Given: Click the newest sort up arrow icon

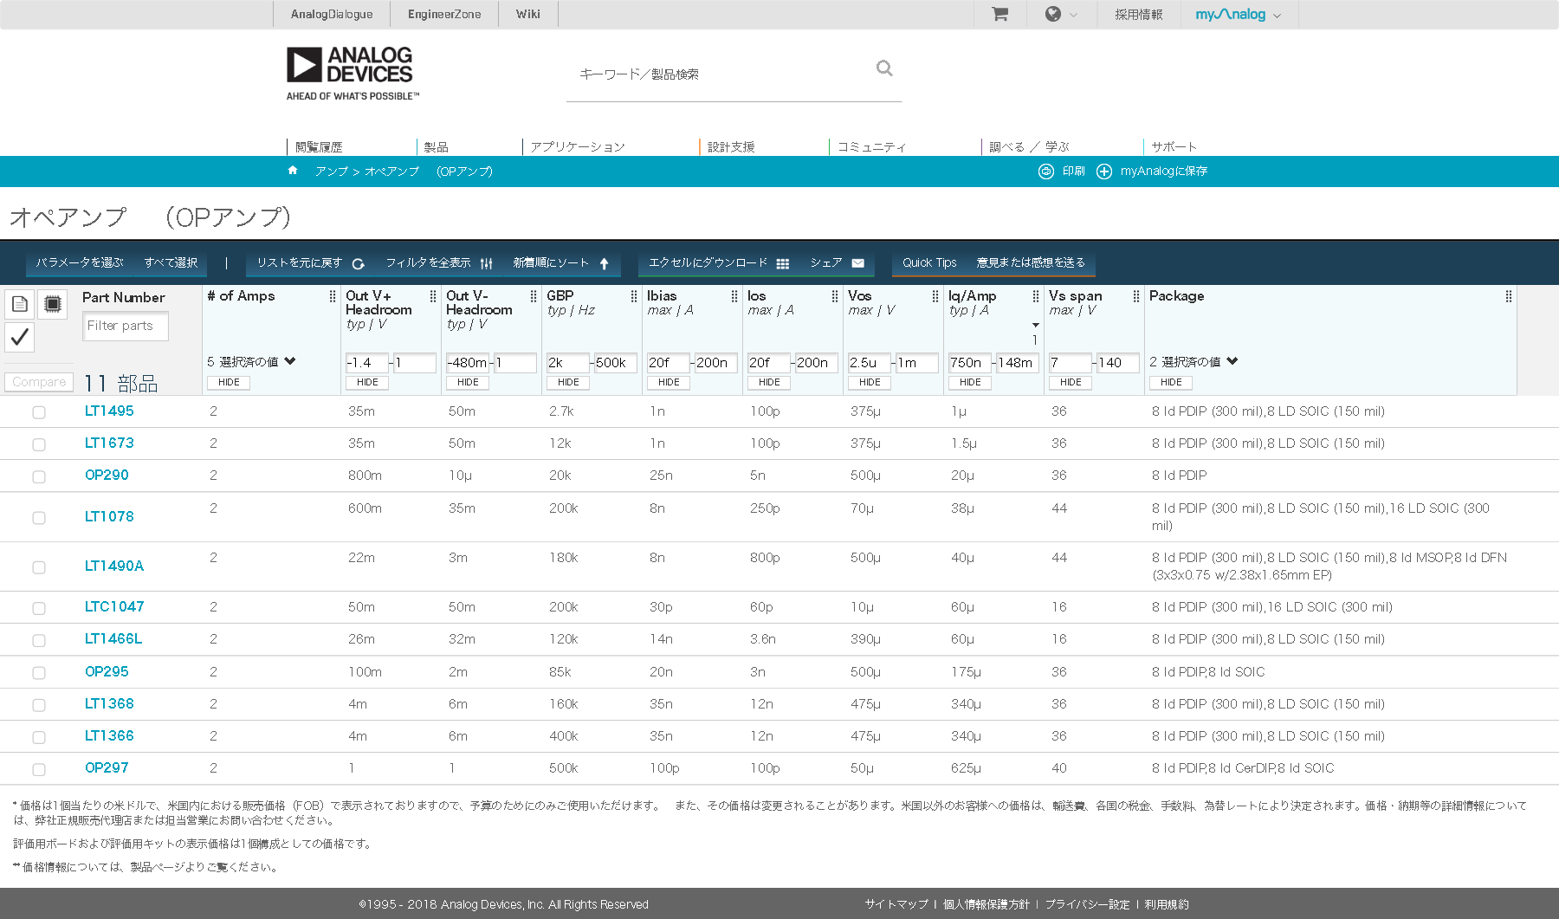Looking at the screenshot, I should coord(605,263).
